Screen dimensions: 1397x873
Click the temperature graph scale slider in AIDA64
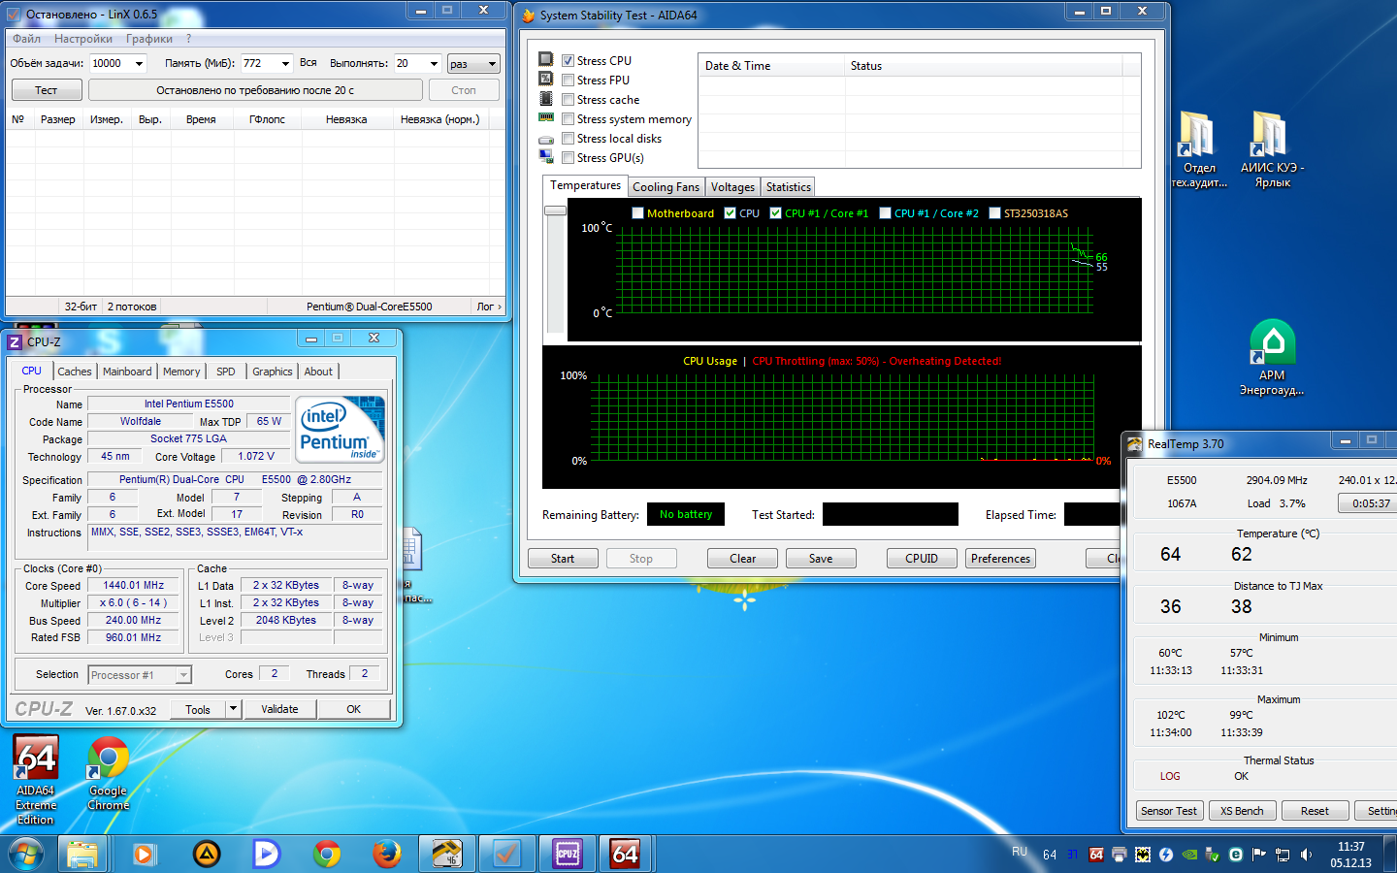[x=555, y=210]
